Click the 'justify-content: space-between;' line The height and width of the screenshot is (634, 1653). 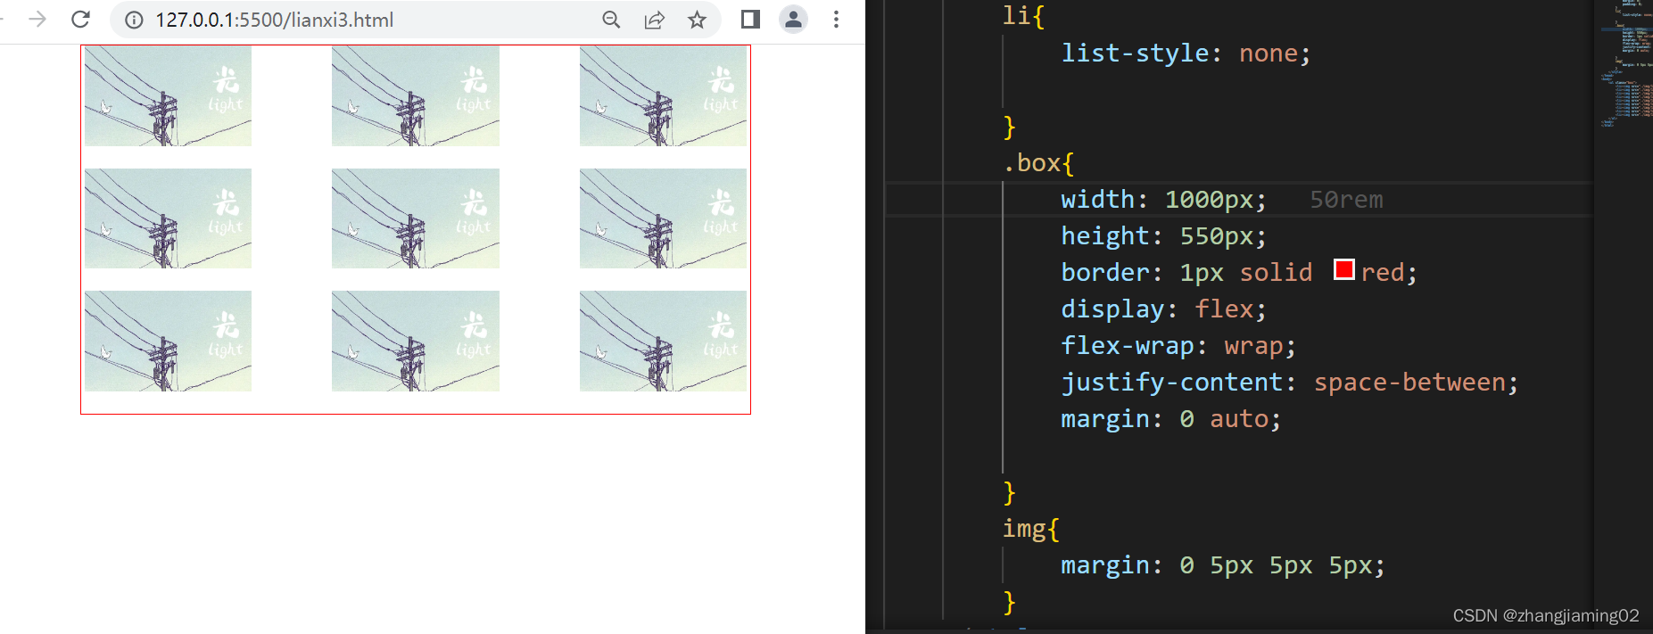pyautogui.click(x=1289, y=383)
